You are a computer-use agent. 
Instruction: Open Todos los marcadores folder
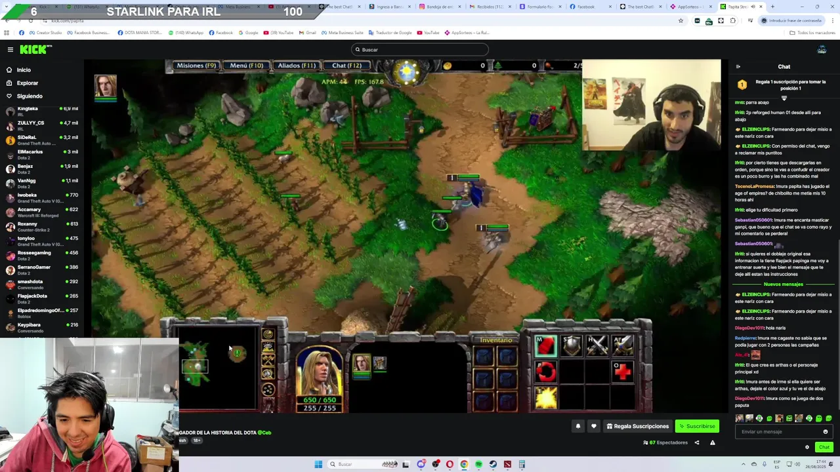pos(812,33)
